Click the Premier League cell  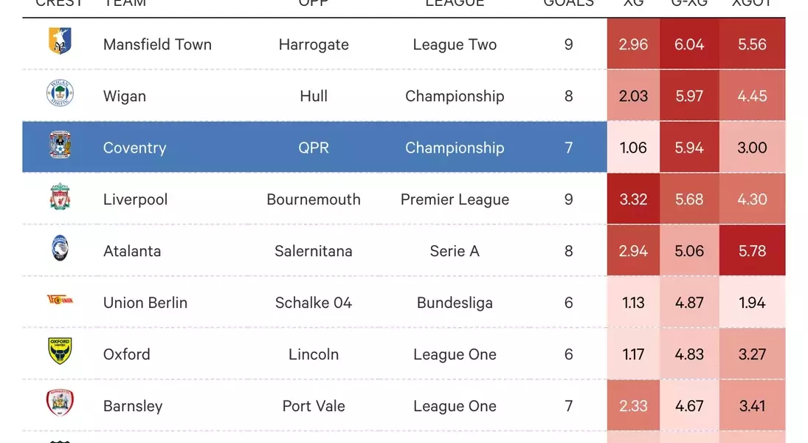coord(455,199)
